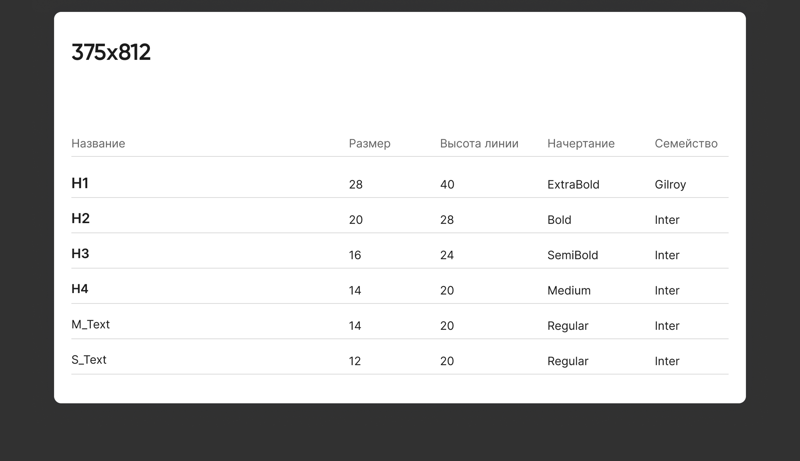
Task: Click the Название column header
Action: click(x=98, y=143)
